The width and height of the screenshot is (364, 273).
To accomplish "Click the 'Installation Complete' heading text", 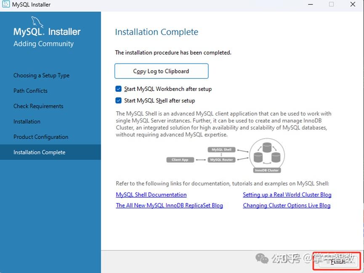I will pos(157,32).
